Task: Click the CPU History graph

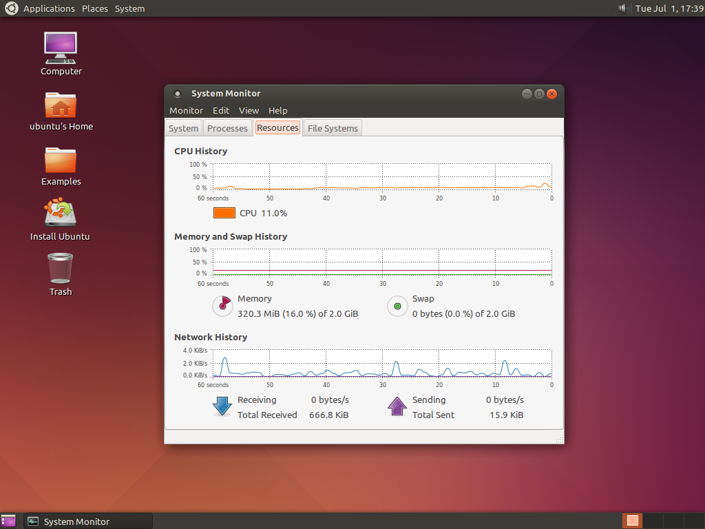Action: (382, 176)
